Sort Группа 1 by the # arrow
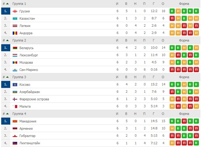The image size is (201, 147). click(7, 4)
